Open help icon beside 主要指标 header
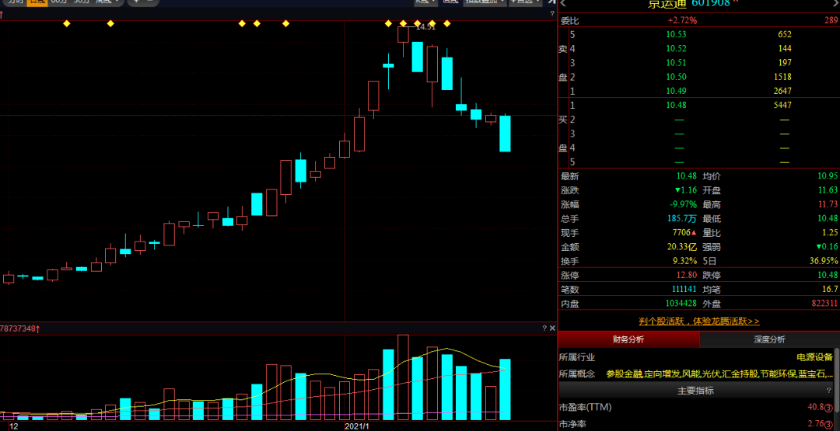 [x=829, y=391]
